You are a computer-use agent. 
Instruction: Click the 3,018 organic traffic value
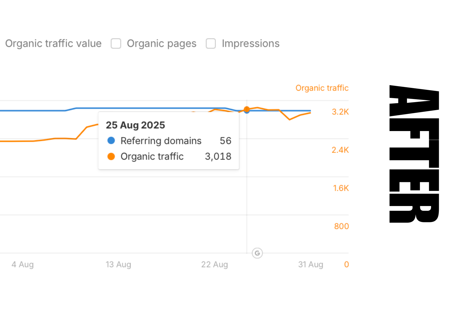218,156
